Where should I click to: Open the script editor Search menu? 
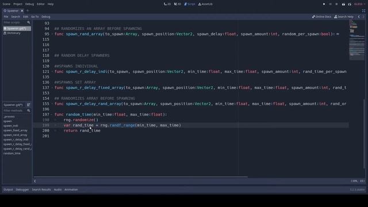tap(16, 17)
